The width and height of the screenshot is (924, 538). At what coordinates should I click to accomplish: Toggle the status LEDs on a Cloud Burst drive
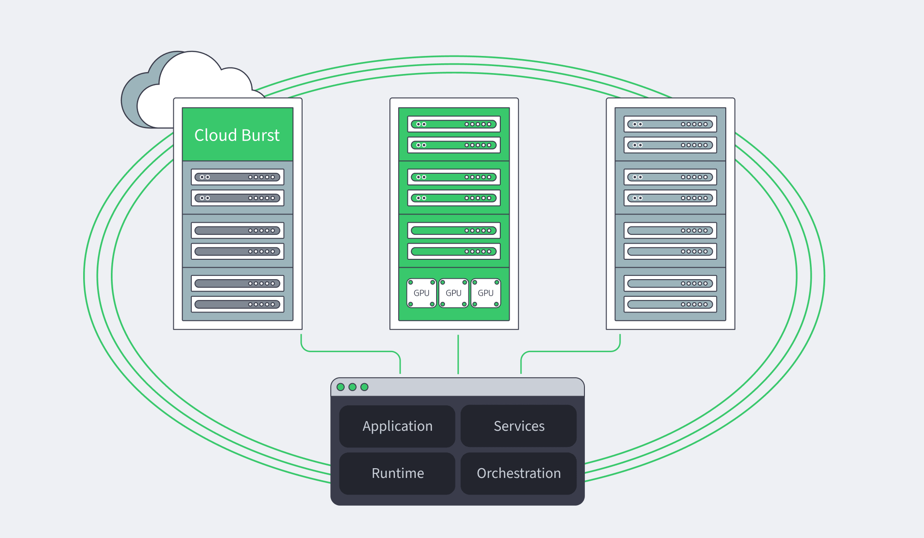262,177
